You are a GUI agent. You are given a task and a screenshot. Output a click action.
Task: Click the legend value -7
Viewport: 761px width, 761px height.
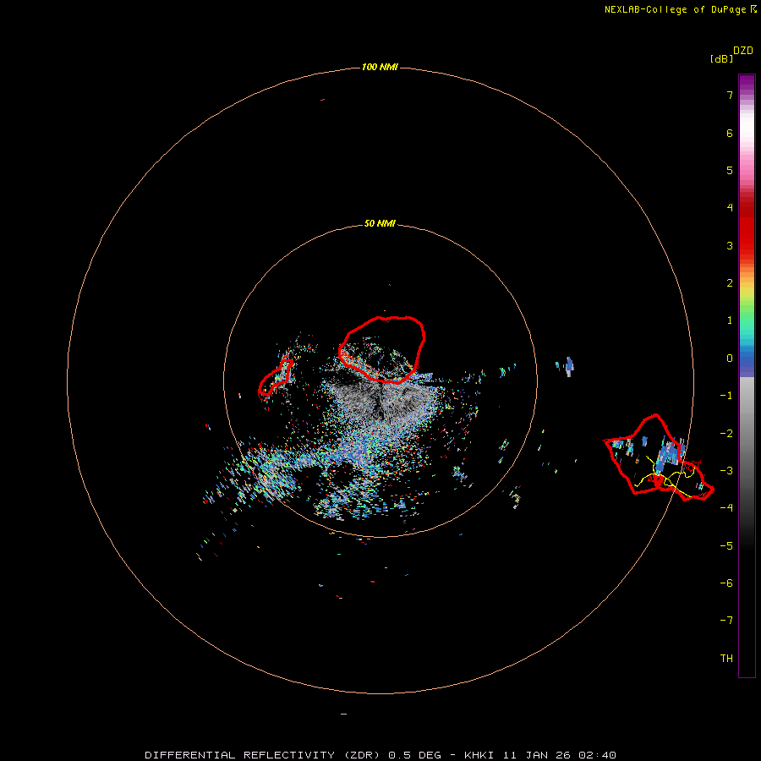pos(726,621)
